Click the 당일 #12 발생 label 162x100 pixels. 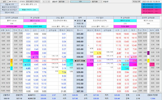point(9,13)
